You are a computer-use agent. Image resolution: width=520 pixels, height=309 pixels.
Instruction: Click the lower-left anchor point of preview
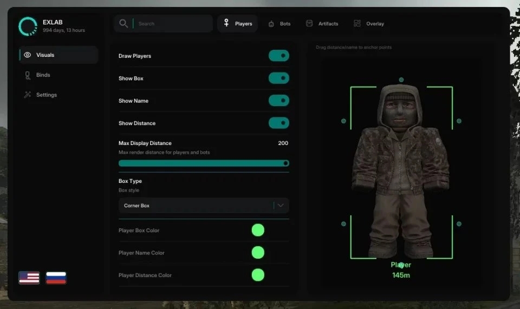click(343, 224)
